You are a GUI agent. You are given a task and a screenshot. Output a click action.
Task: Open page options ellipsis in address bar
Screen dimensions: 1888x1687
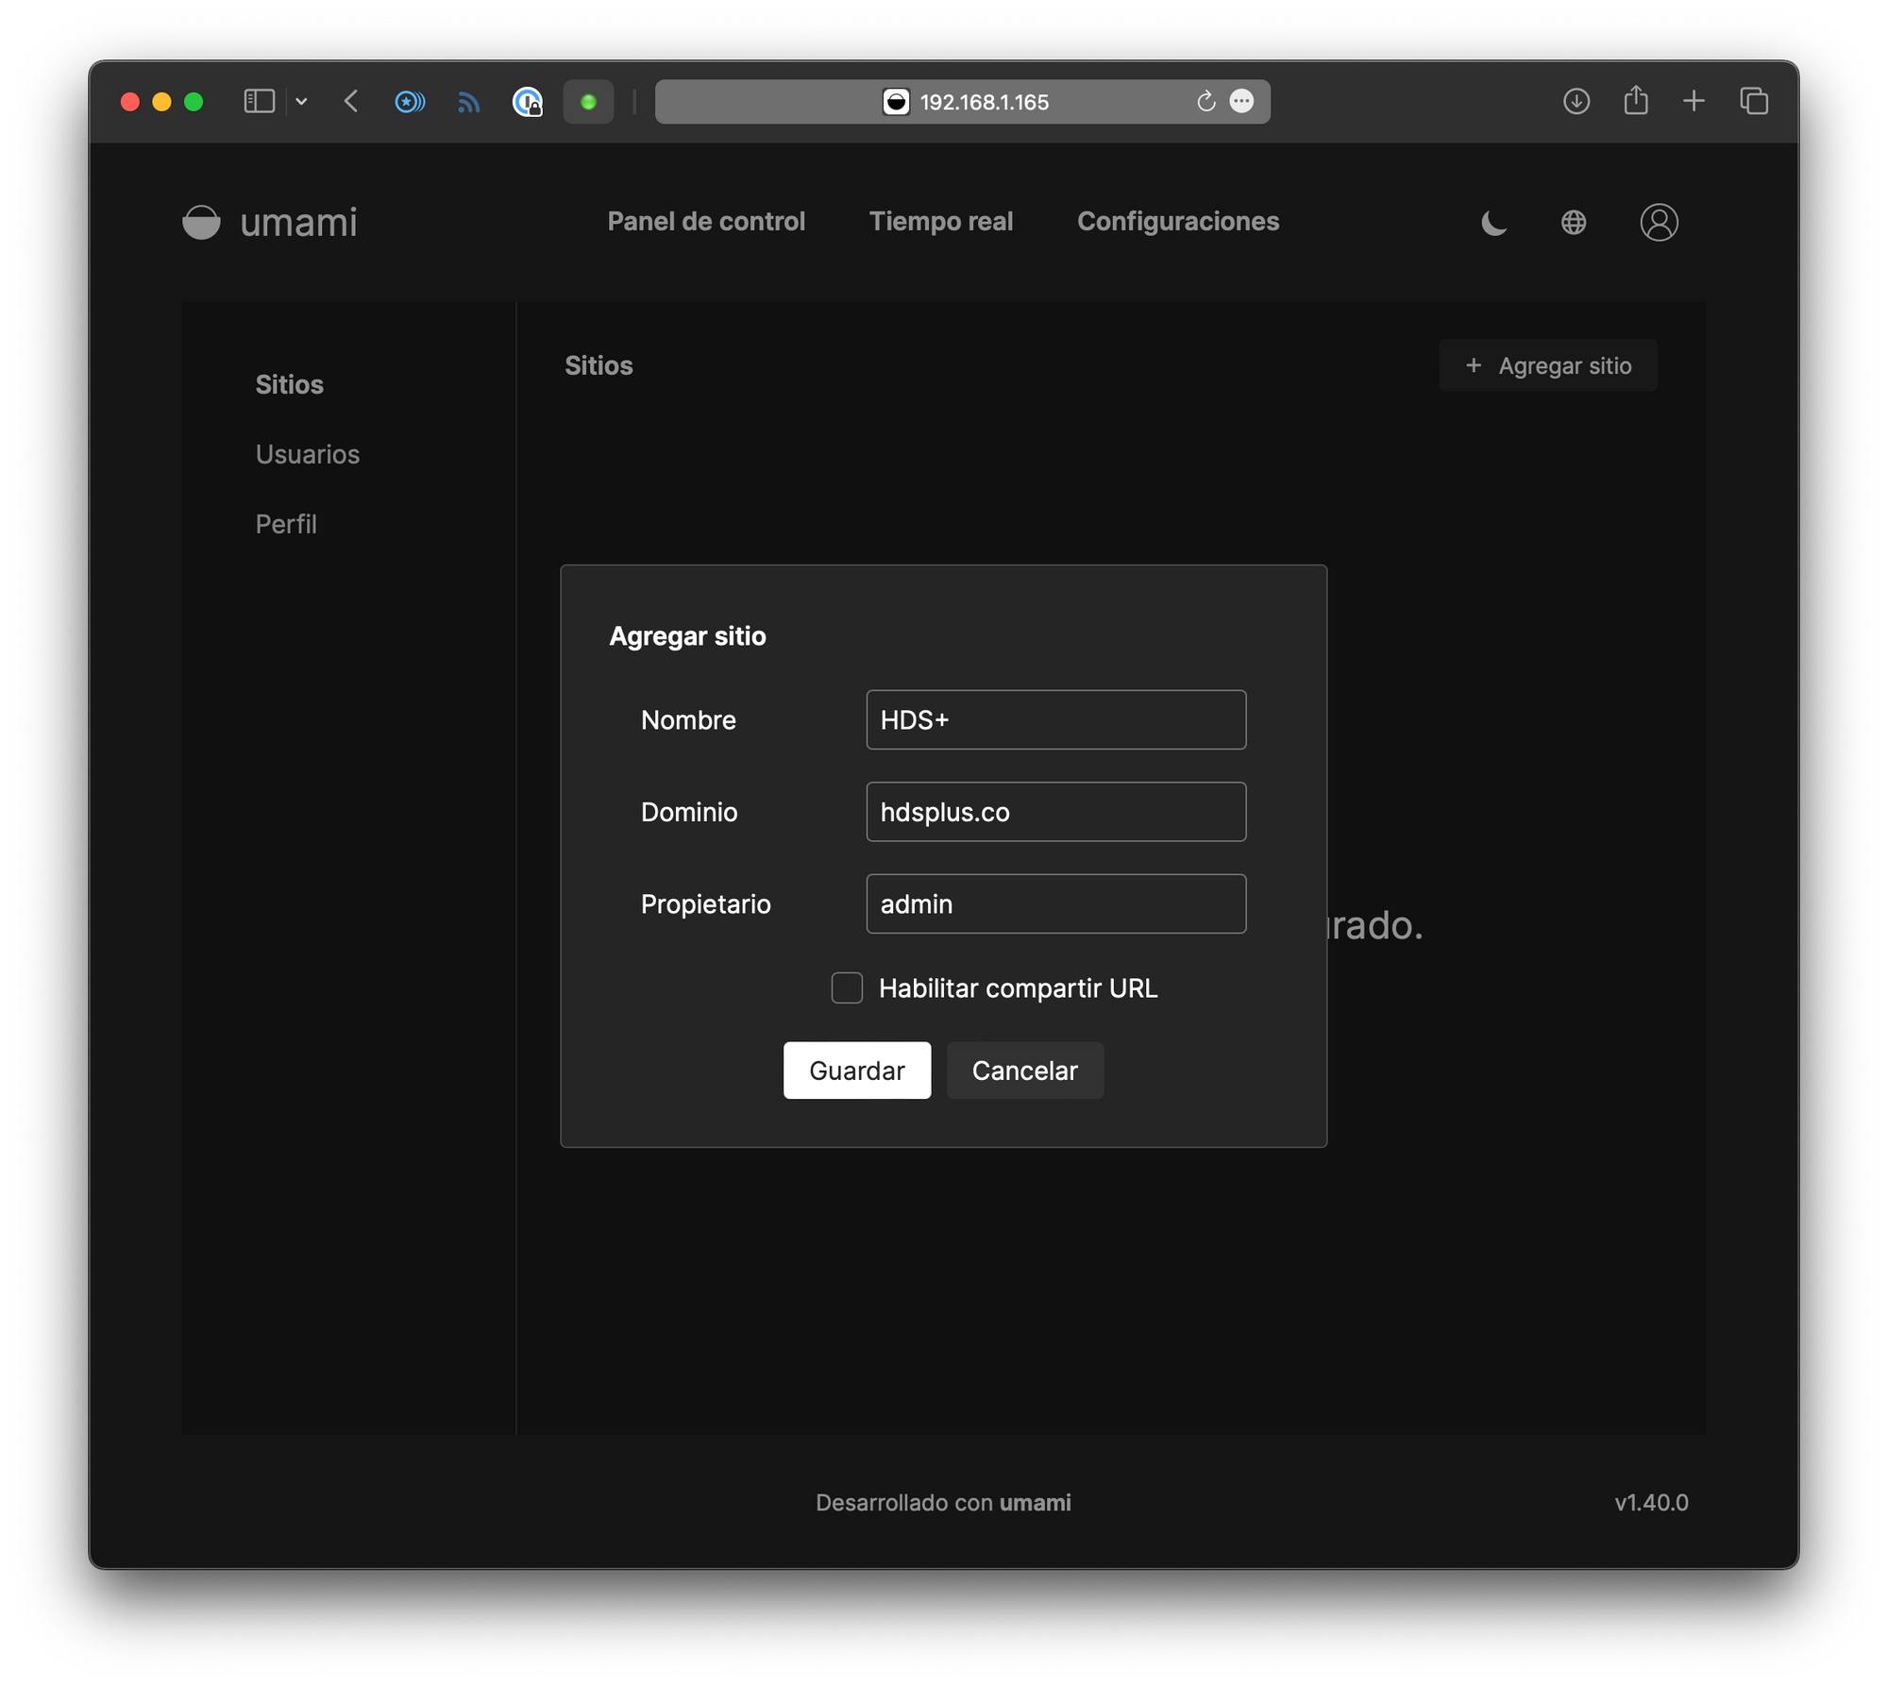(x=1241, y=101)
